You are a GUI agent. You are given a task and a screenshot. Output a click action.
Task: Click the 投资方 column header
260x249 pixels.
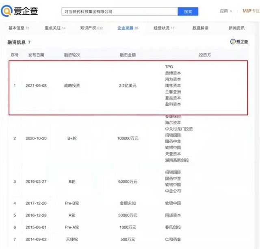tap(205, 55)
